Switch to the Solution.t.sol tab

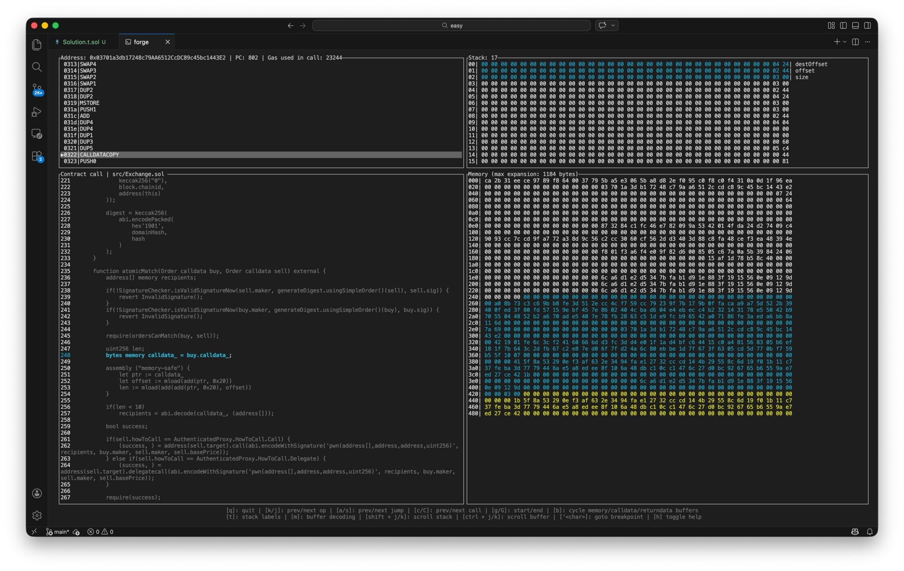pyautogui.click(x=81, y=42)
